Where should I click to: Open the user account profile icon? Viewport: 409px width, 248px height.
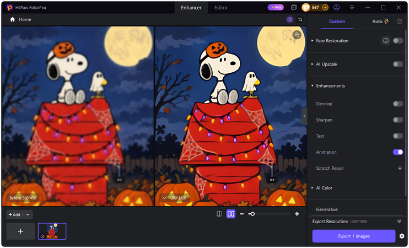pos(336,8)
